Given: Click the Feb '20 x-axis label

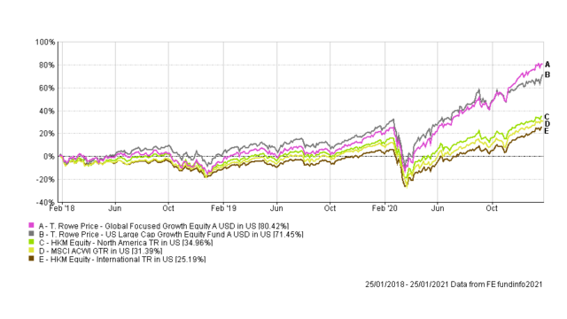Looking at the screenshot, I should click(x=384, y=208).
